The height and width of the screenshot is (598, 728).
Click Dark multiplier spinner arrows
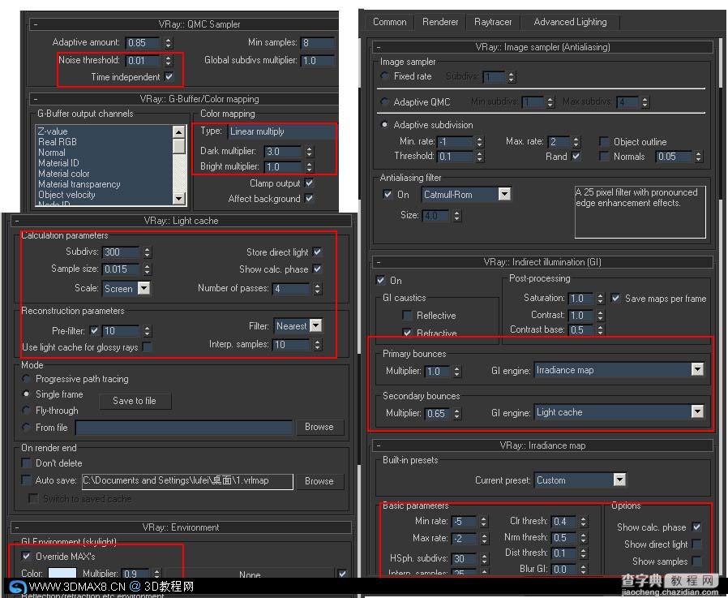coord(309,152)
